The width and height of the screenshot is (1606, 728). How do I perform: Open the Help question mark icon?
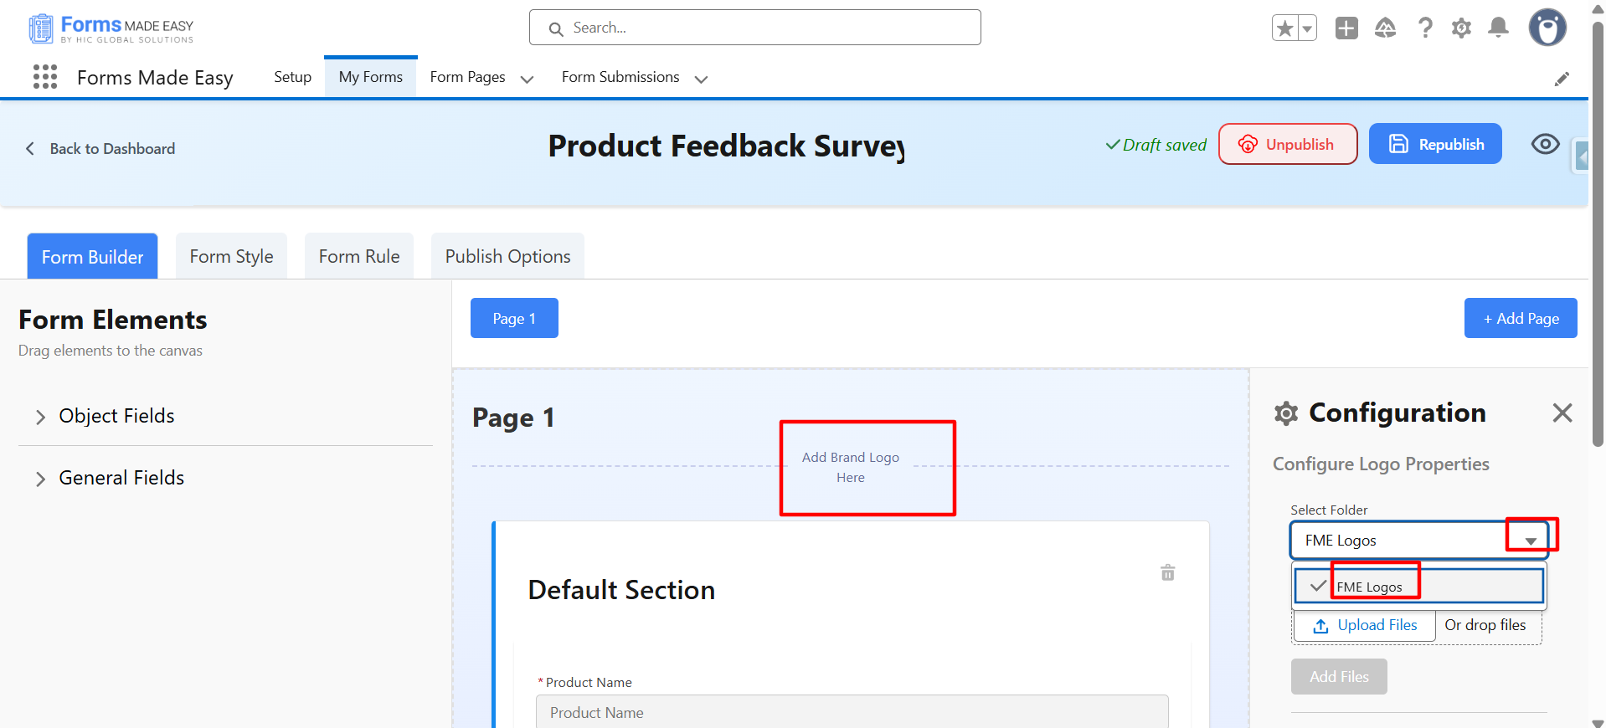pos(1424,28)
